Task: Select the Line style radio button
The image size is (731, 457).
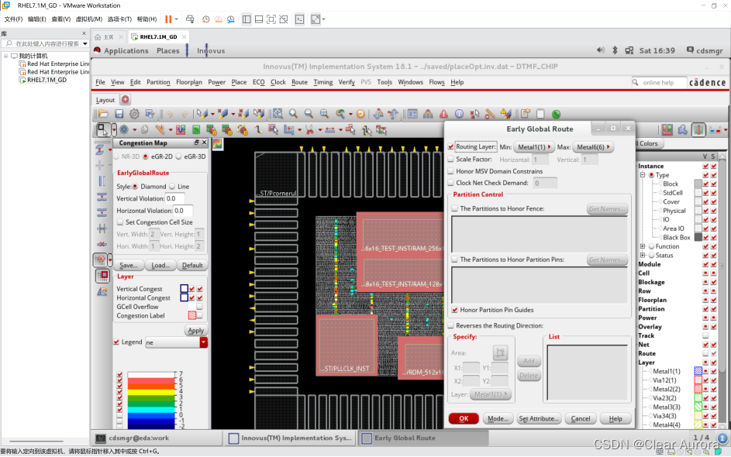Action: pyautogui.click(x=172, y=187)
